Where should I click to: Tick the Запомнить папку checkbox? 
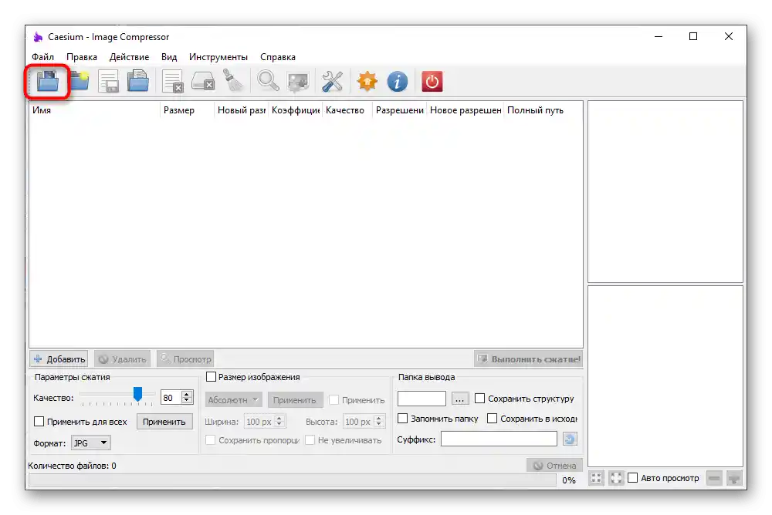point(403,419)
